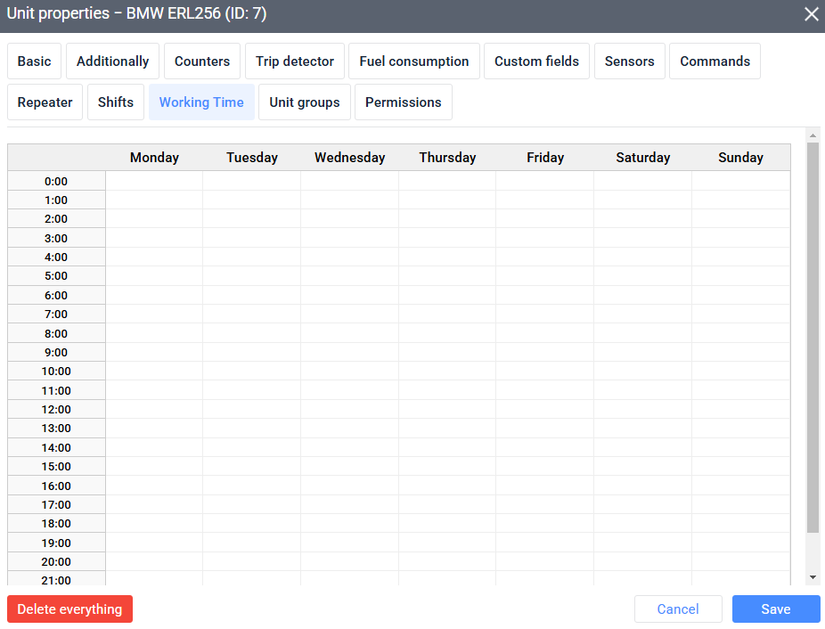Select the Fuel consumption tab
This screenshot has width=825, height=629.
click(x=414, y=61)
